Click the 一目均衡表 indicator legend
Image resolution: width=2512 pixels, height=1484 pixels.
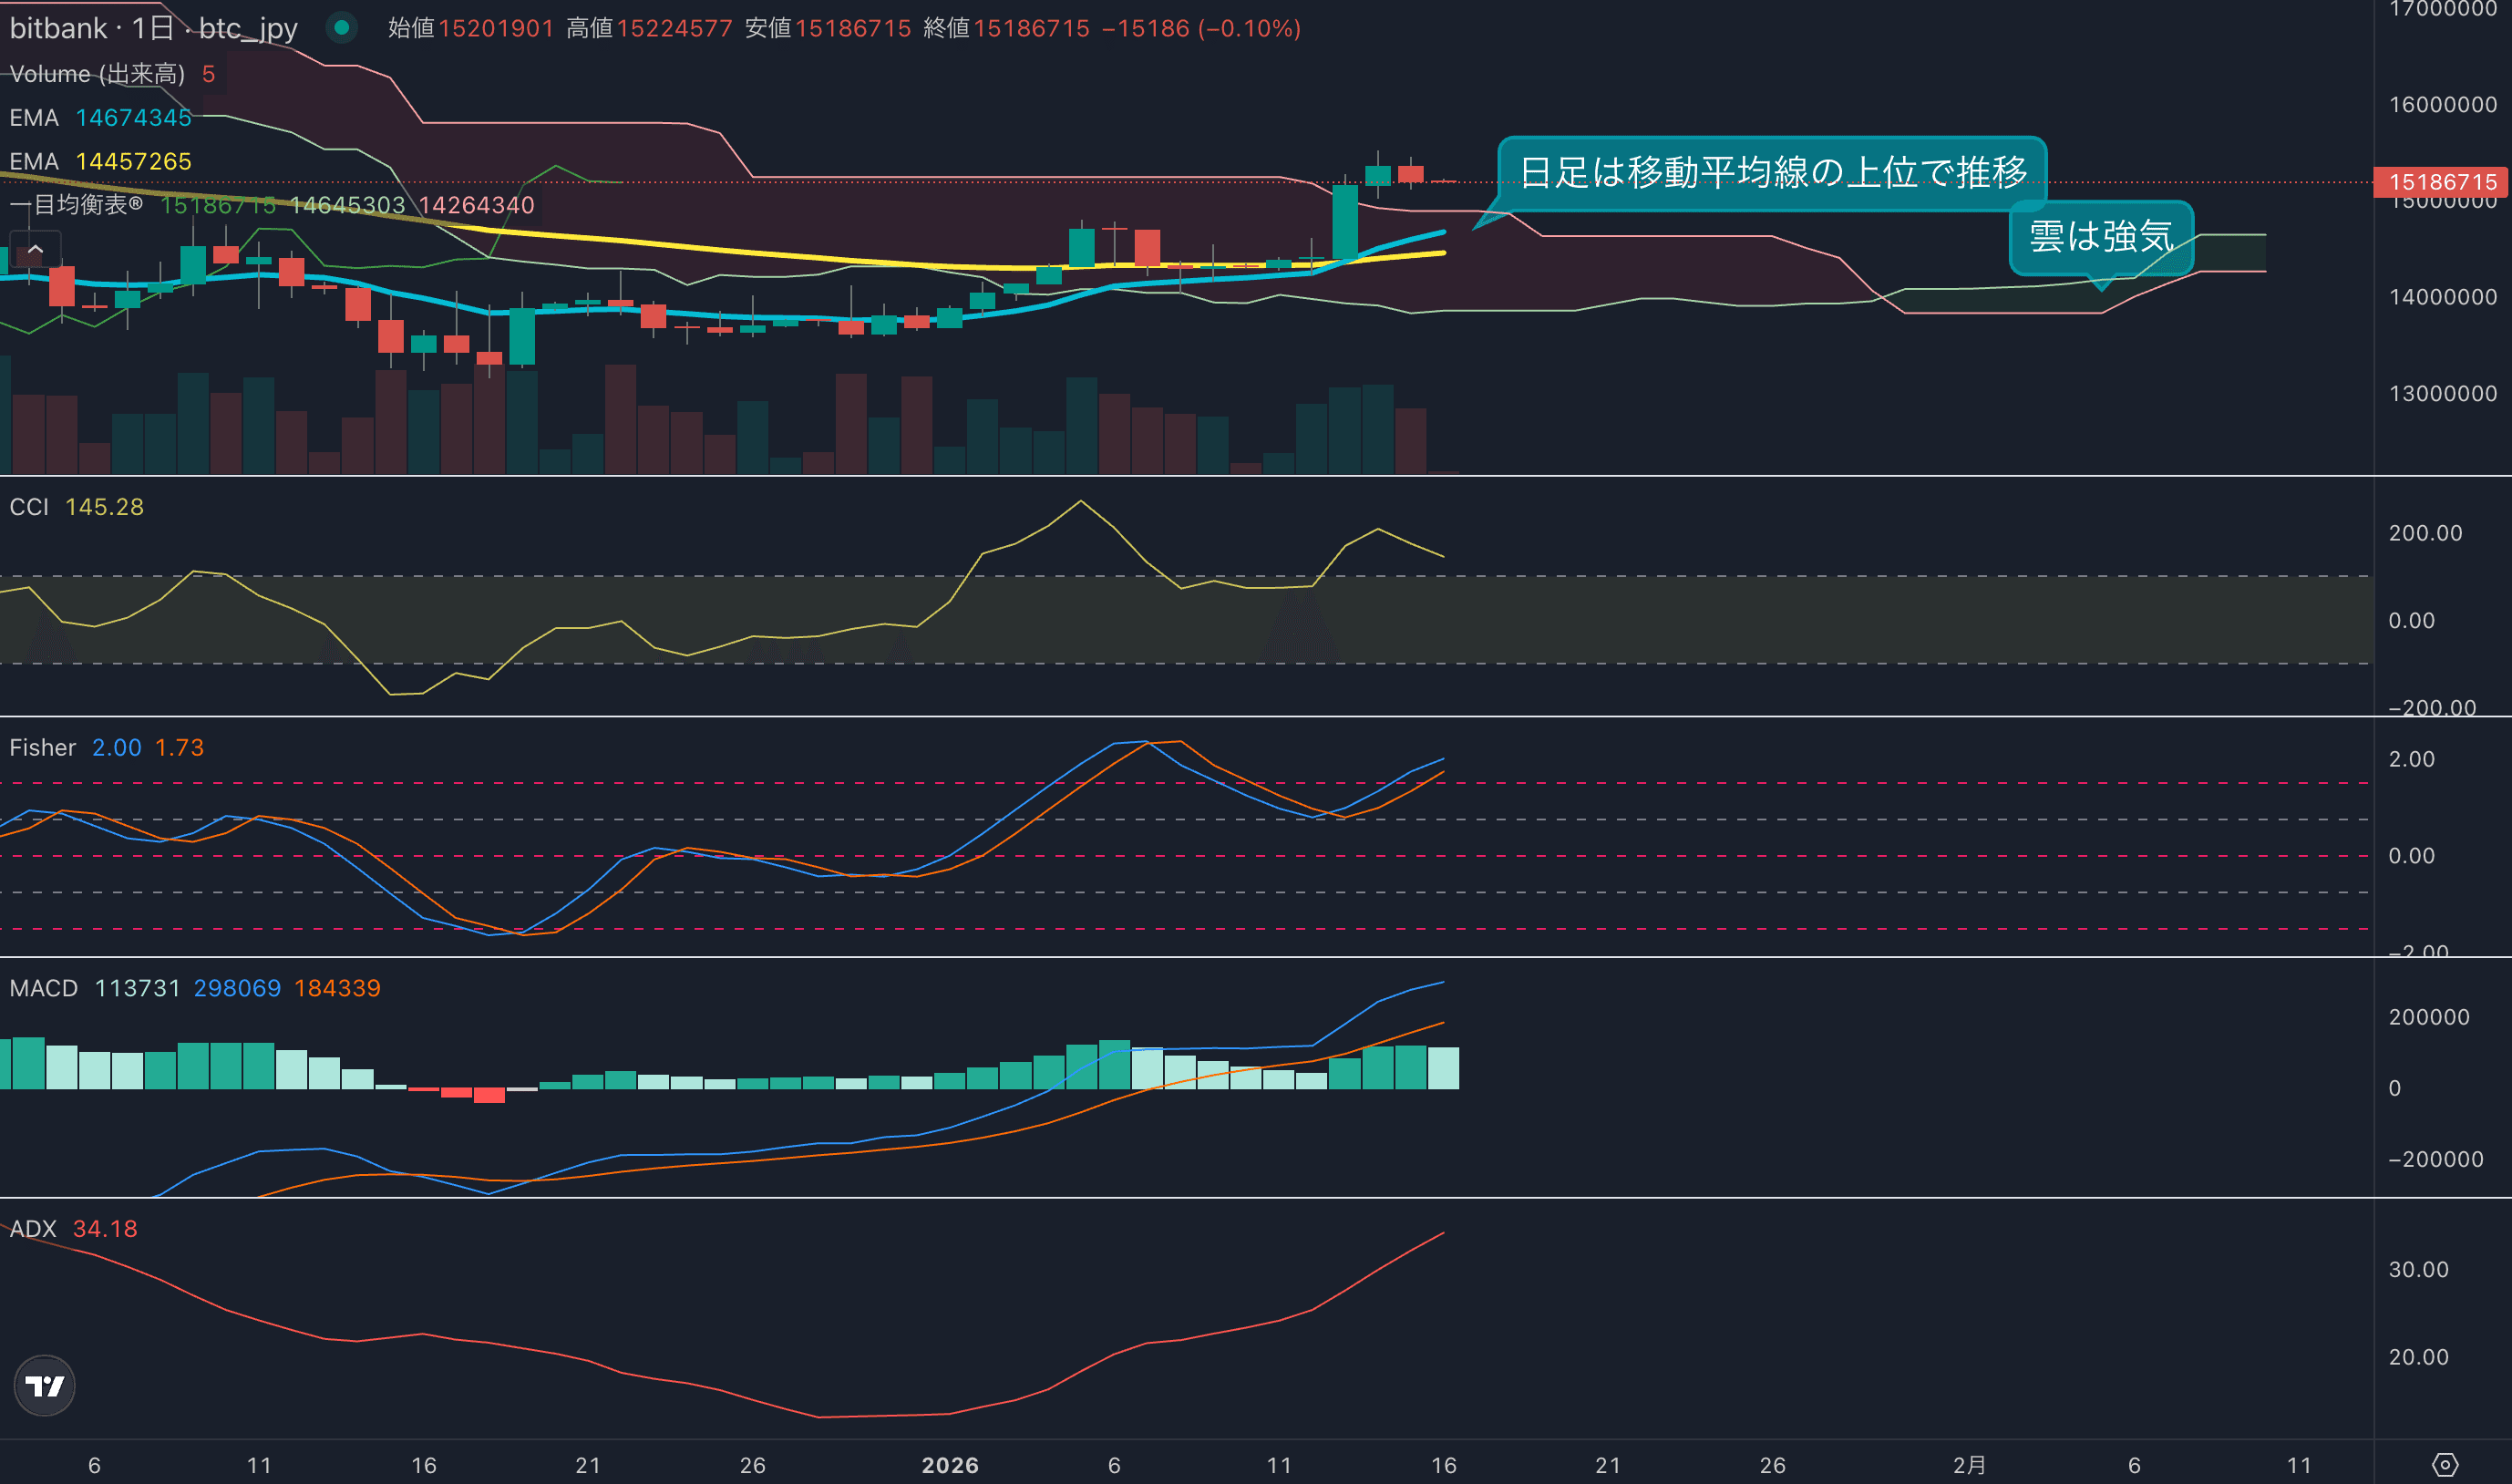click(76, 205)
